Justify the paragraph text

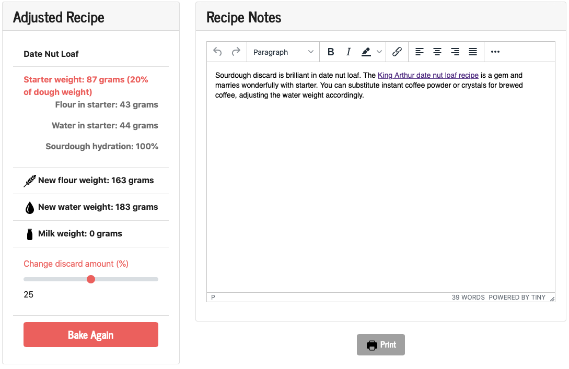[472, 52]
